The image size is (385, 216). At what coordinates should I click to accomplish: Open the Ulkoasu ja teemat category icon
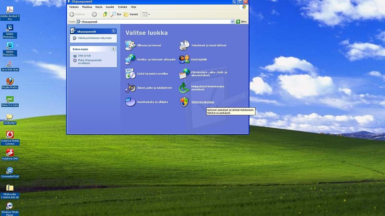(130, 45)
